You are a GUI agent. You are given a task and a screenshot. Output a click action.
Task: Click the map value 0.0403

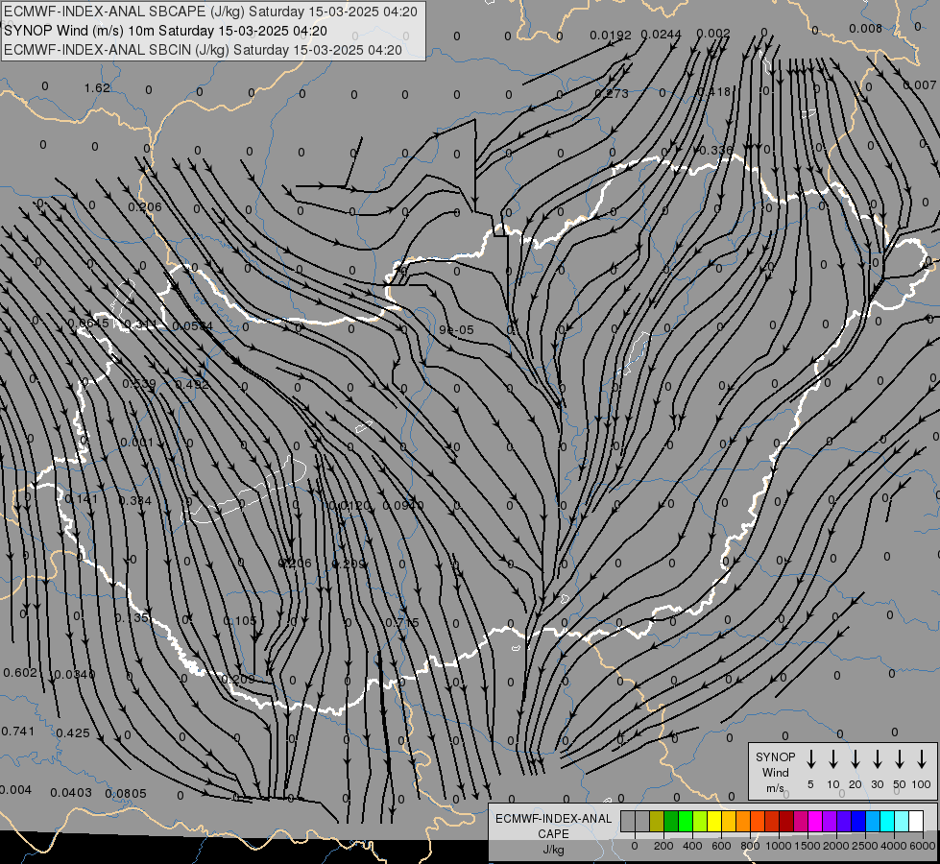coord(71,793)
